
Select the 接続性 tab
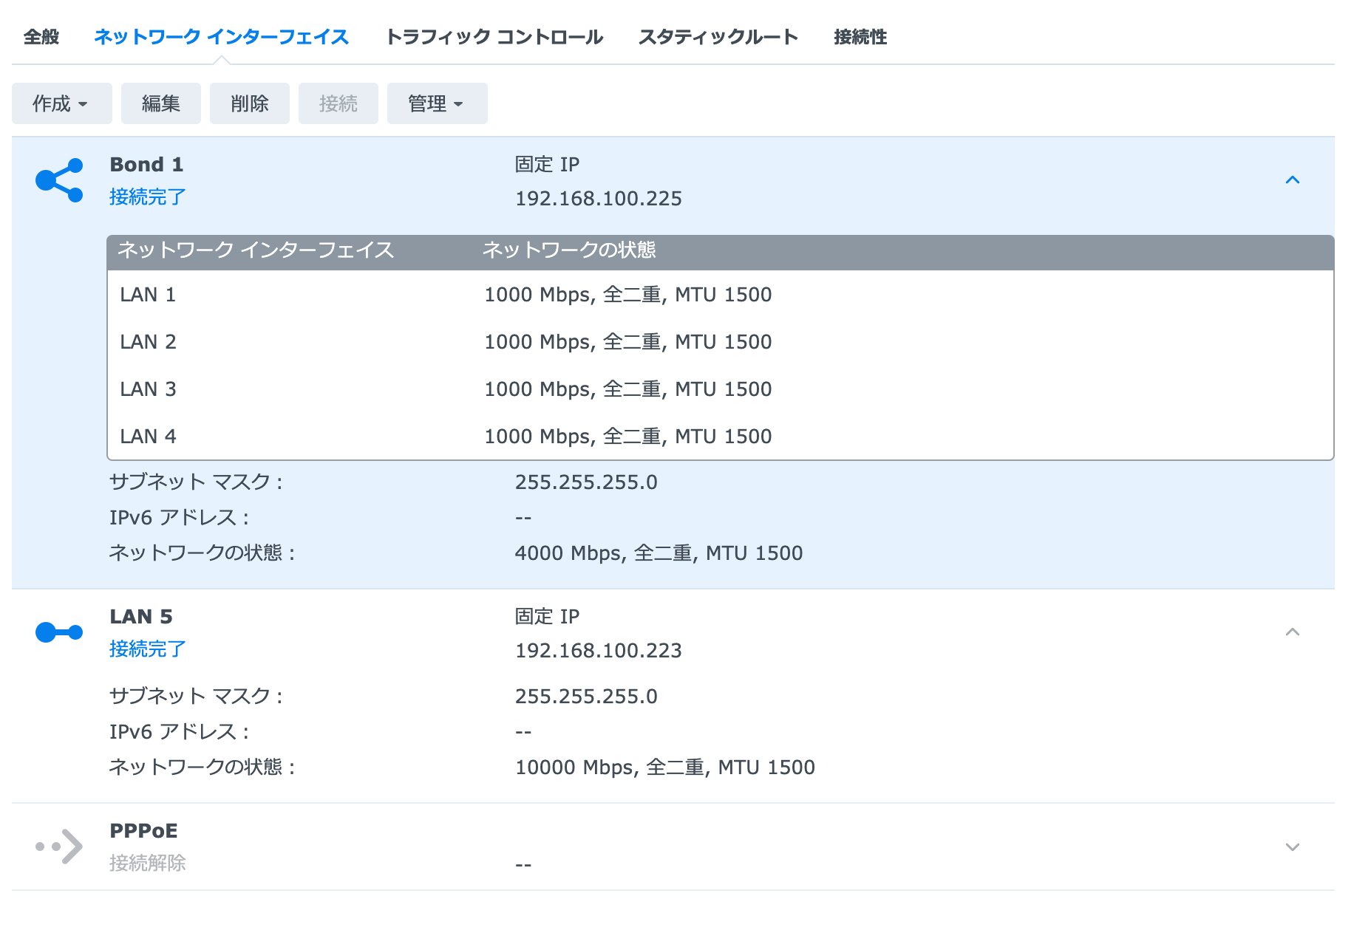pos(860,37)
